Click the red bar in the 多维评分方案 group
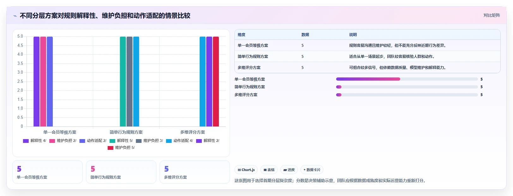The width and height of the screenshot is (513, 196). coord(216,82)
